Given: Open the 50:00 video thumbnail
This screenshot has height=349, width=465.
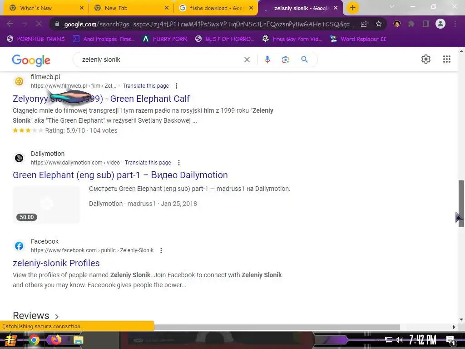Looking at the screenshot, I should (x=46, y=205).
